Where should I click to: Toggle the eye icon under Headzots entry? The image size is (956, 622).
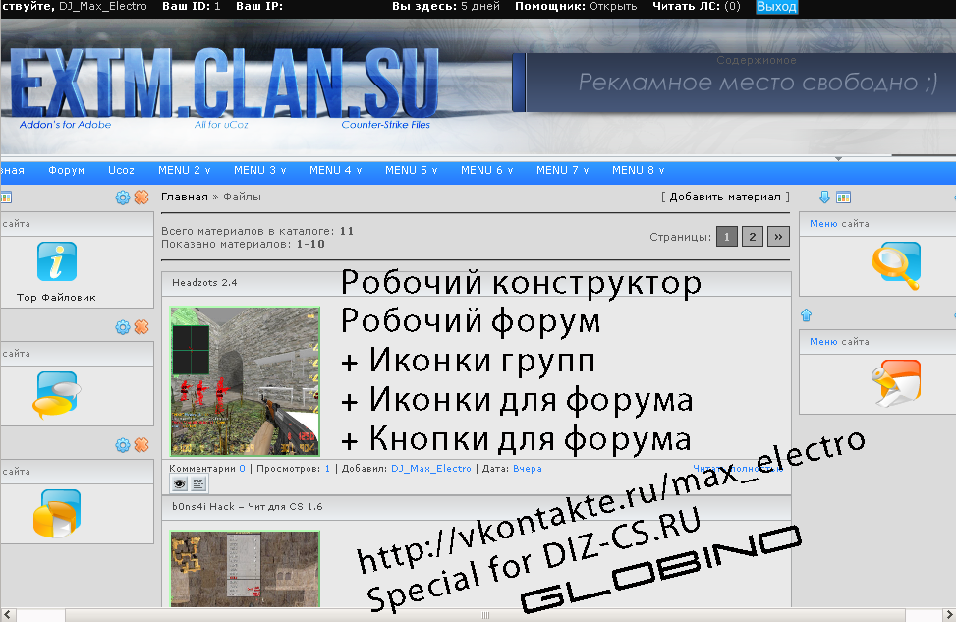click(179, 484)
